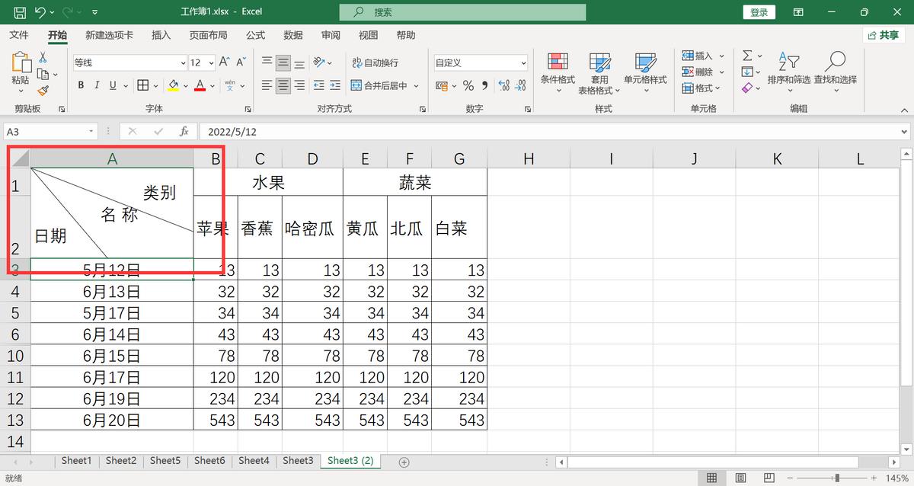Open 条件格式 conditional formatting
This screenshot has height=486, width=914.
tap(558, 72)
